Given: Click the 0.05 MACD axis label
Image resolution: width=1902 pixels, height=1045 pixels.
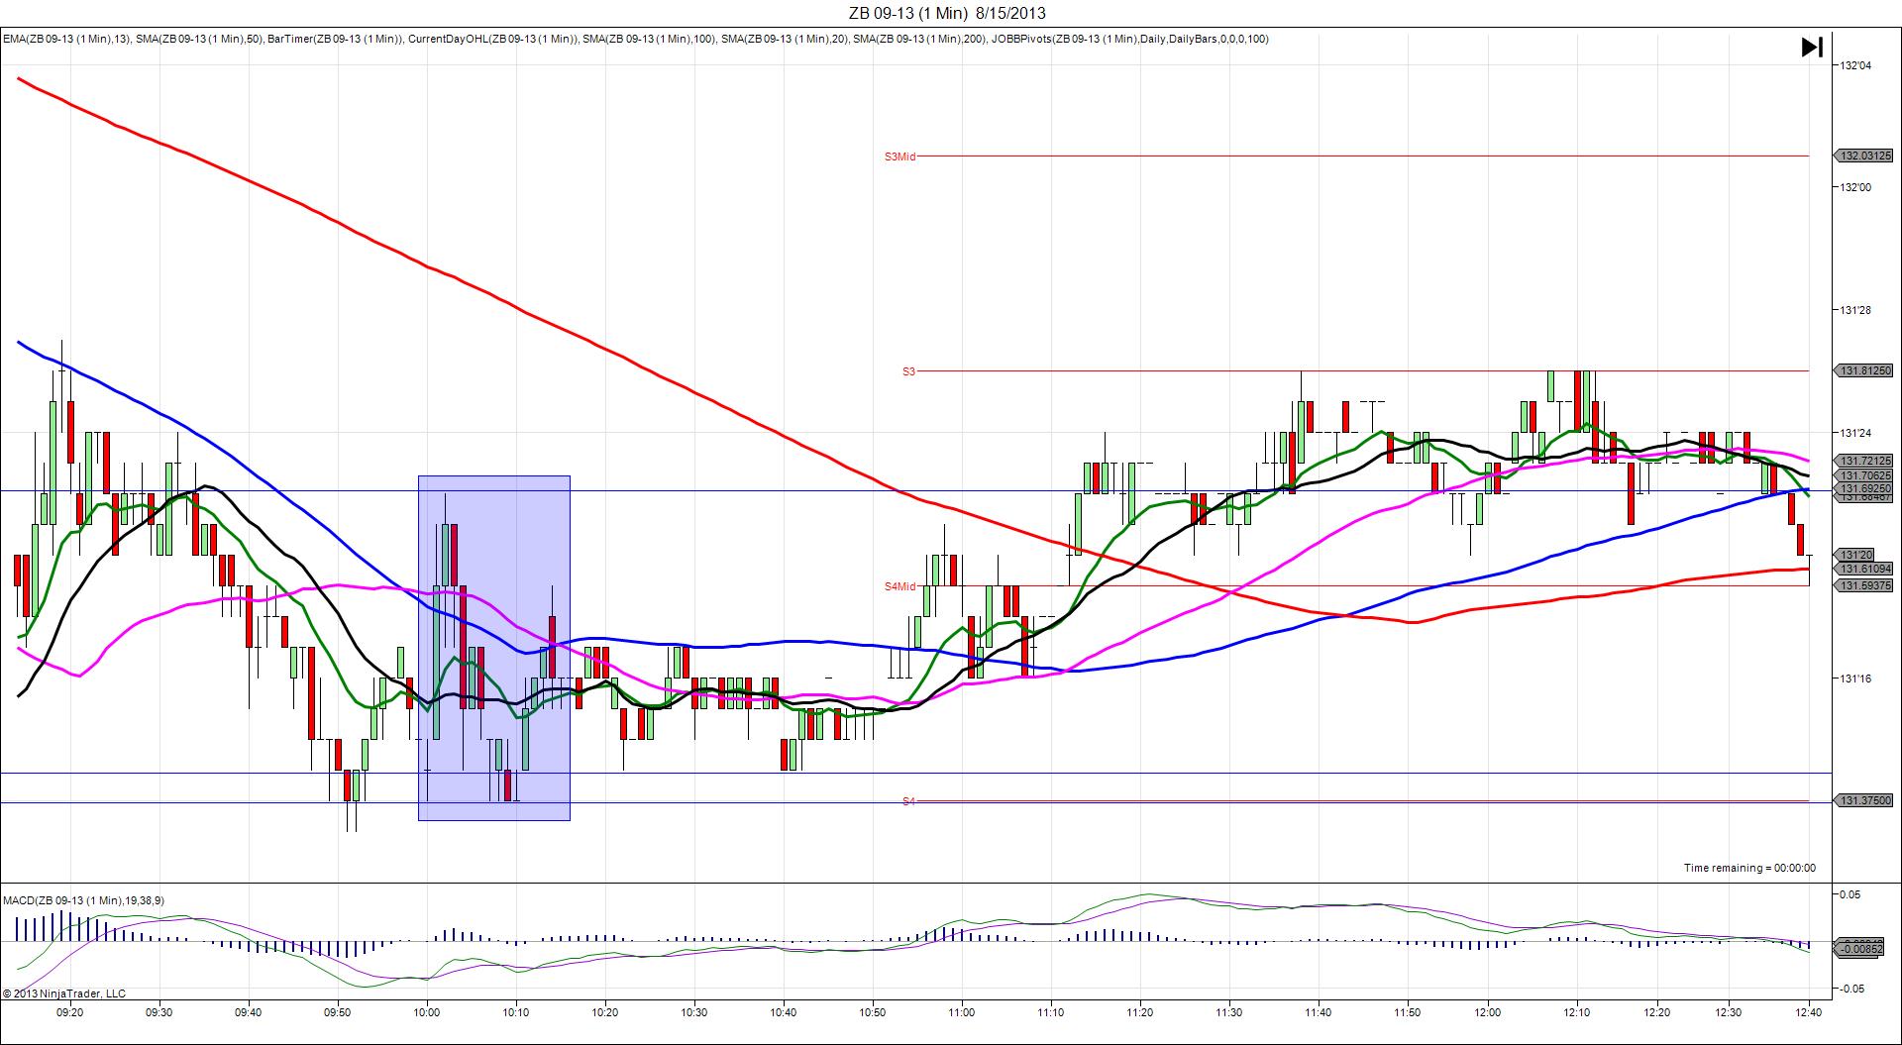Looking at the screenshot, I should point(1850,894).
